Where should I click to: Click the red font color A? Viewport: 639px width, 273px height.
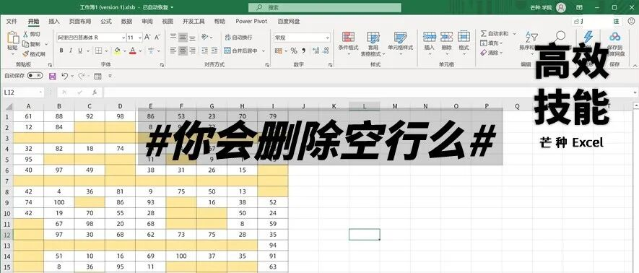132,51
